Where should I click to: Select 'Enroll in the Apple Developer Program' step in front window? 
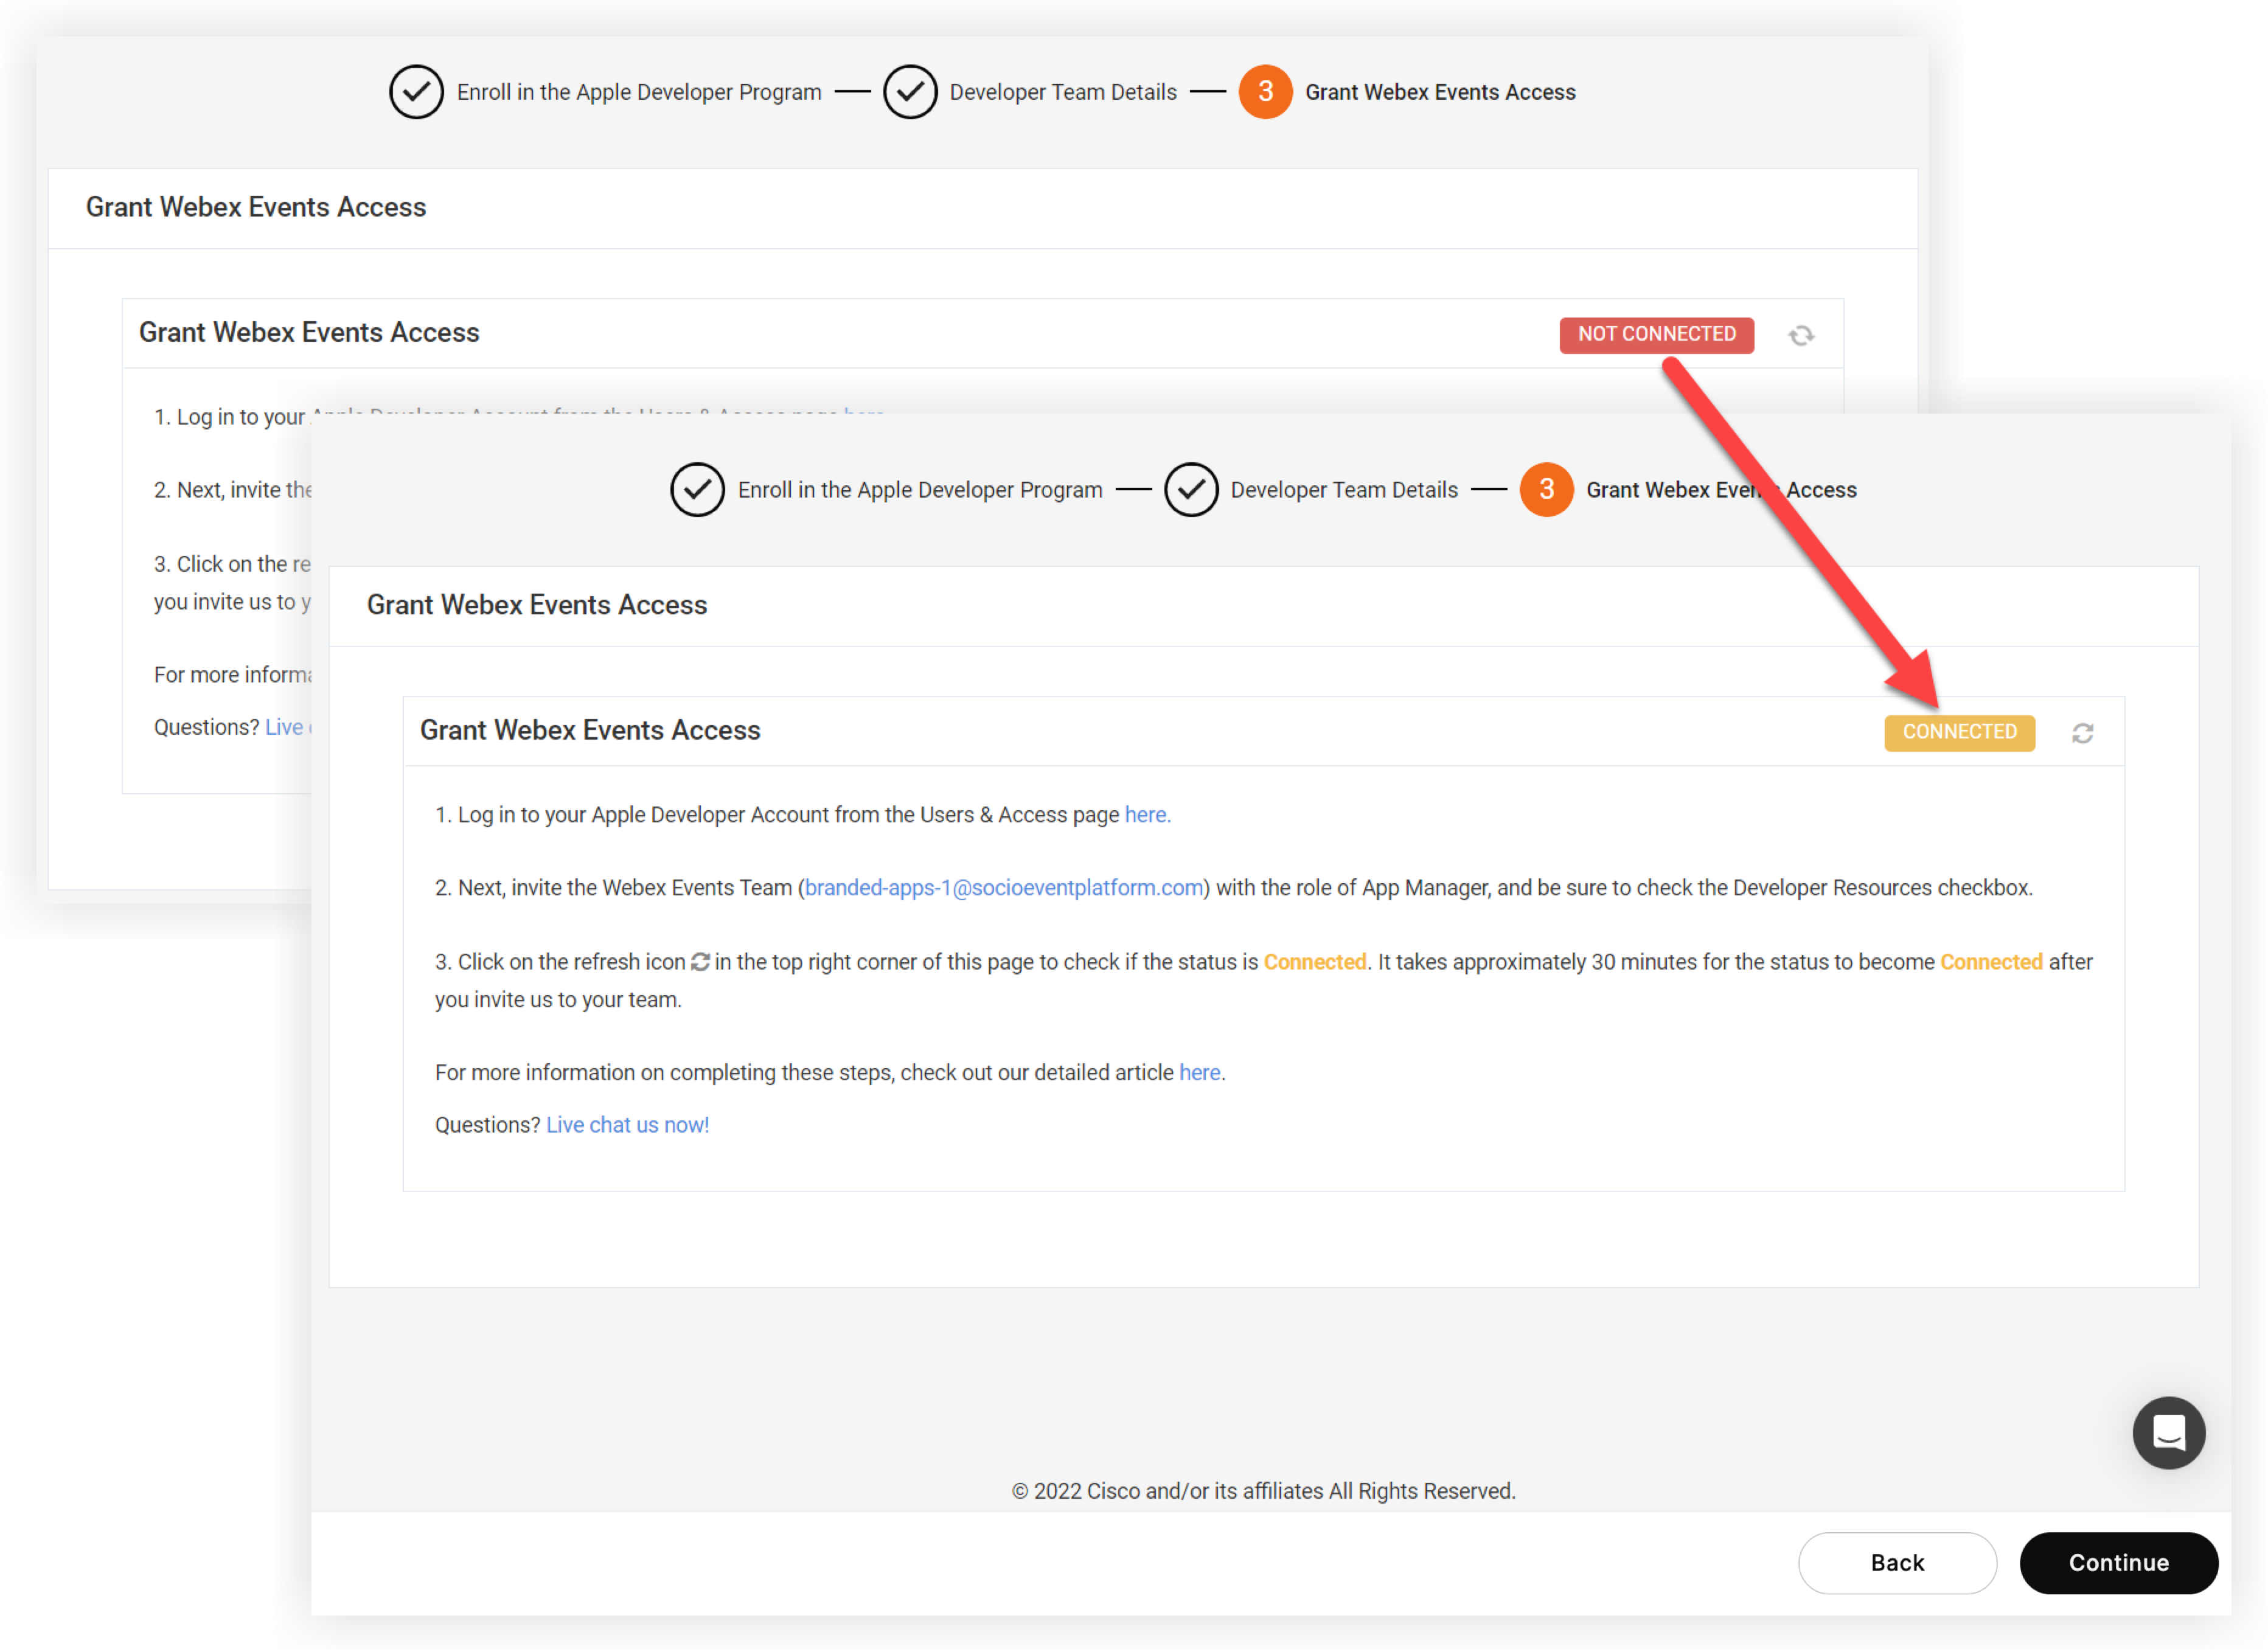pos(920,490)
